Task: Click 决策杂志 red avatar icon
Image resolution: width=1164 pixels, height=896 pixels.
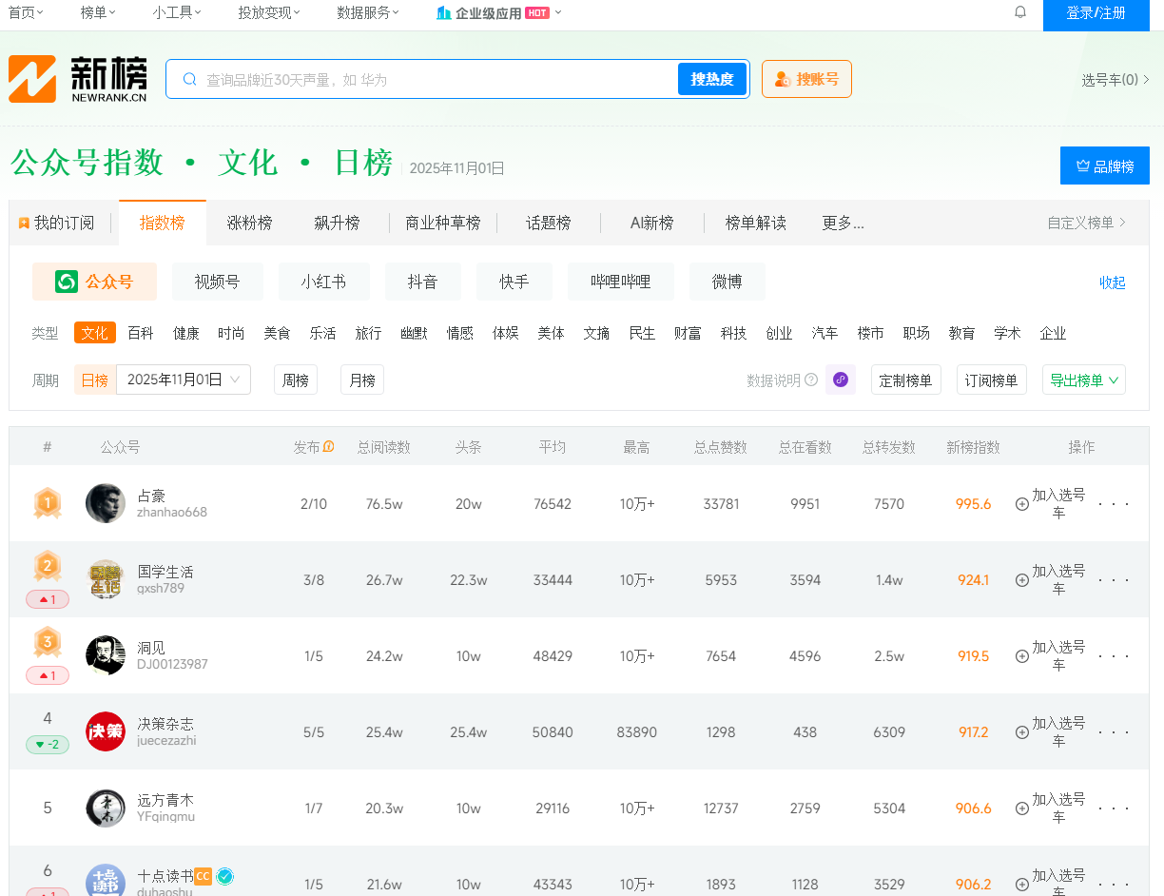Action: (x=106, y=731)
